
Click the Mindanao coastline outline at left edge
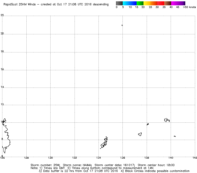coord(6,136)
